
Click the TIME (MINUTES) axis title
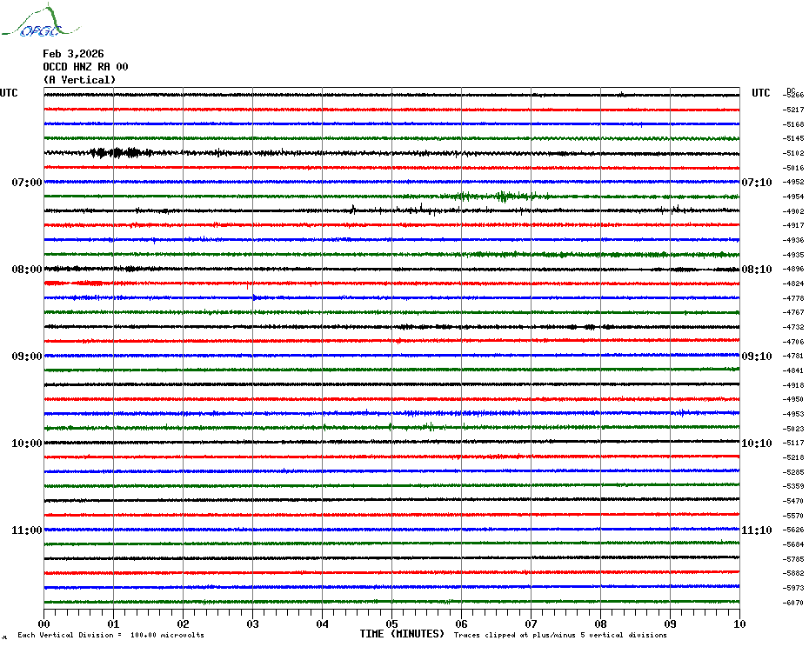coord(402,634)
